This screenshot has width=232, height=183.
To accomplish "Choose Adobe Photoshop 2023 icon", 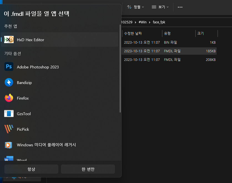I will [9, 66].
